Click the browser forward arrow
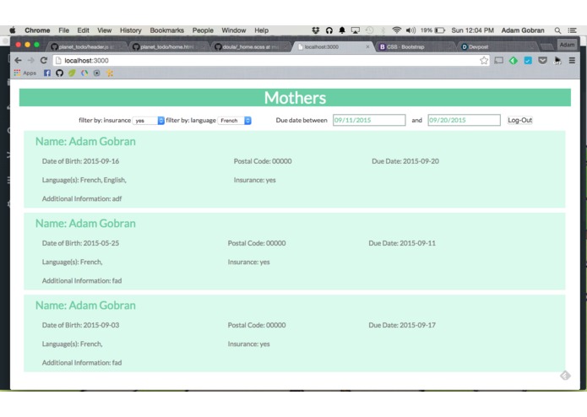Screen dimensions: 587x417 pos(31,60)
